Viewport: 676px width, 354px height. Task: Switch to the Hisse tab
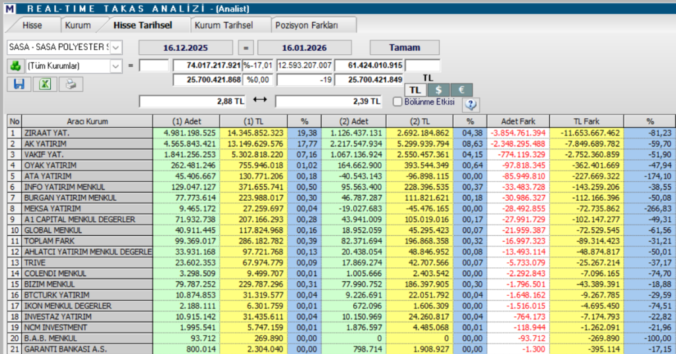coord(32,25)
